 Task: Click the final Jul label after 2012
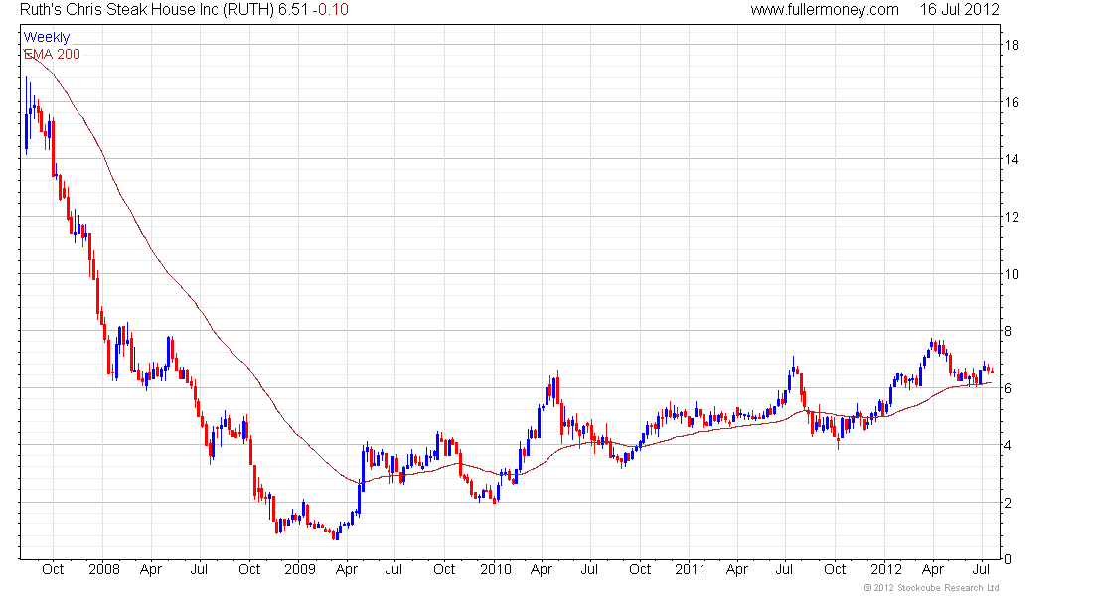[x=981, y=569]
